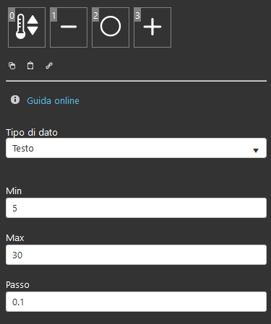Viewport: 271px width, 324px height.
Task: Click the chain link icon
Action: (x=49, y=66)
